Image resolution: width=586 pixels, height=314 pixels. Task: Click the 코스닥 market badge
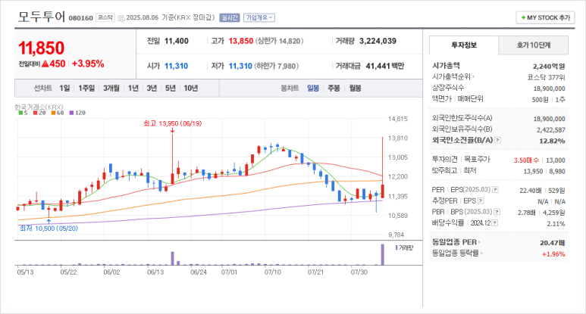(105, 17)
